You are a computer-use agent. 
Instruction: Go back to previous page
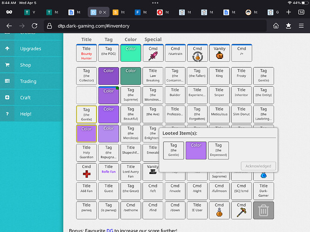pyautogui.click(x=9, y=26)
